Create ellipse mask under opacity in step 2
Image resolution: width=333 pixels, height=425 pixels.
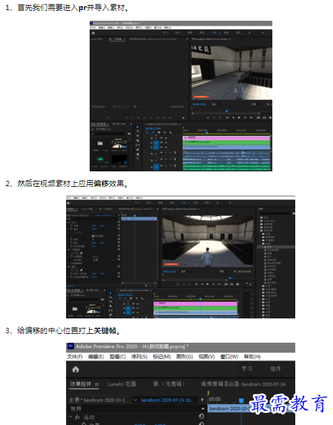tap(72, 253)
